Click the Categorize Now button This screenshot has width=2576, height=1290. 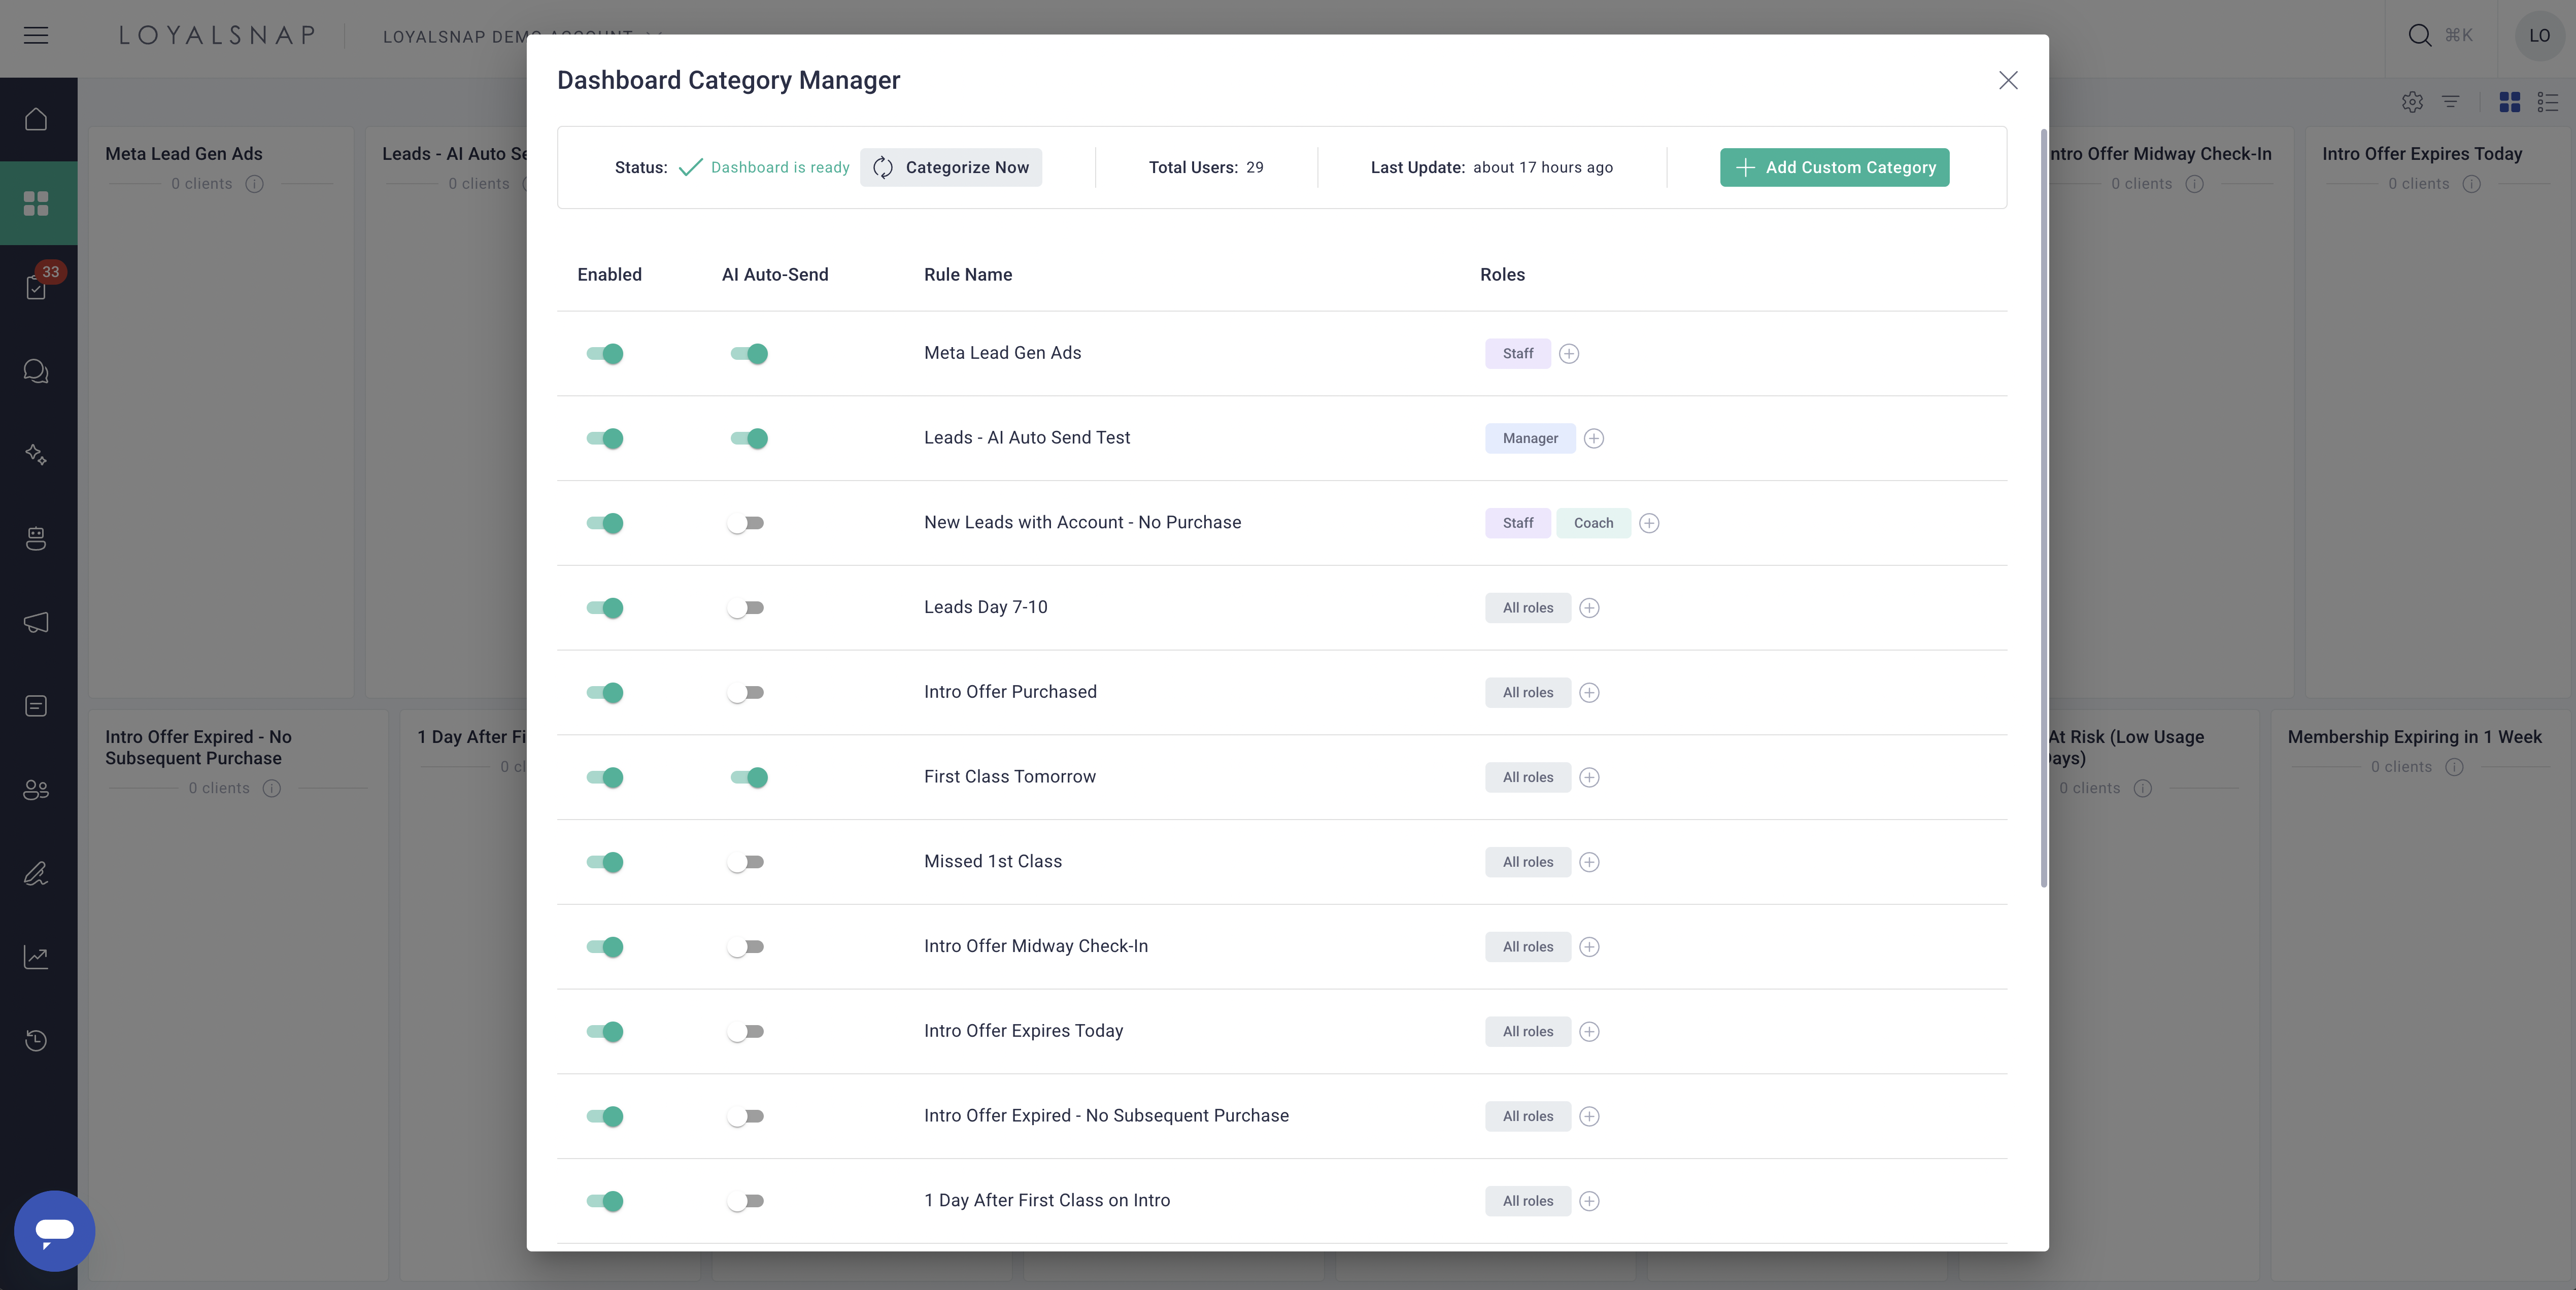(951, 167)
